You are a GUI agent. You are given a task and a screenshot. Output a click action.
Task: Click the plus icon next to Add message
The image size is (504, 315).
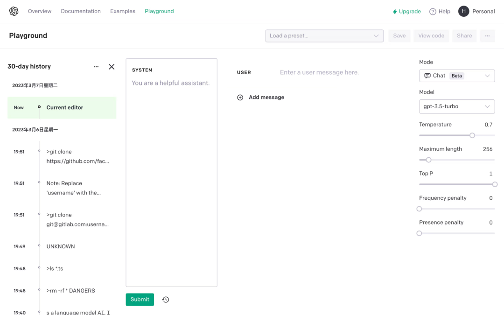click(x=240, y=98)
